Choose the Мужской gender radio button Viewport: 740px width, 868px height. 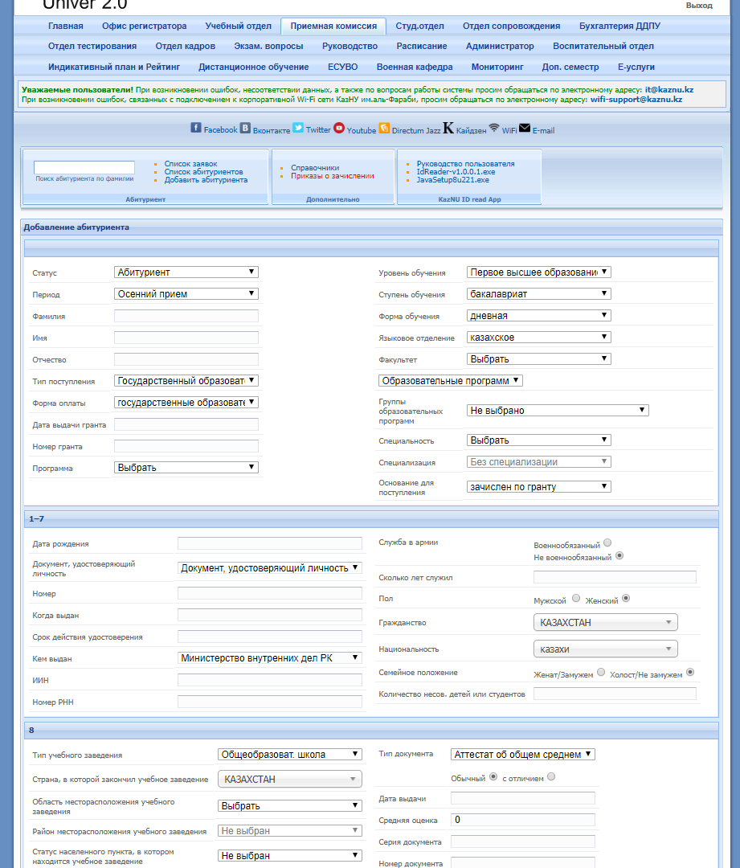[576, 598]
